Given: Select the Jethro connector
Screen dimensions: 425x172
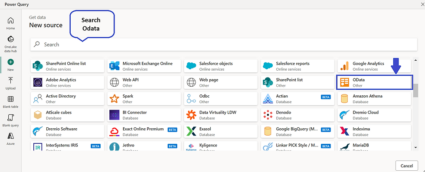Looking at the screenshot, I should (144, 146).
